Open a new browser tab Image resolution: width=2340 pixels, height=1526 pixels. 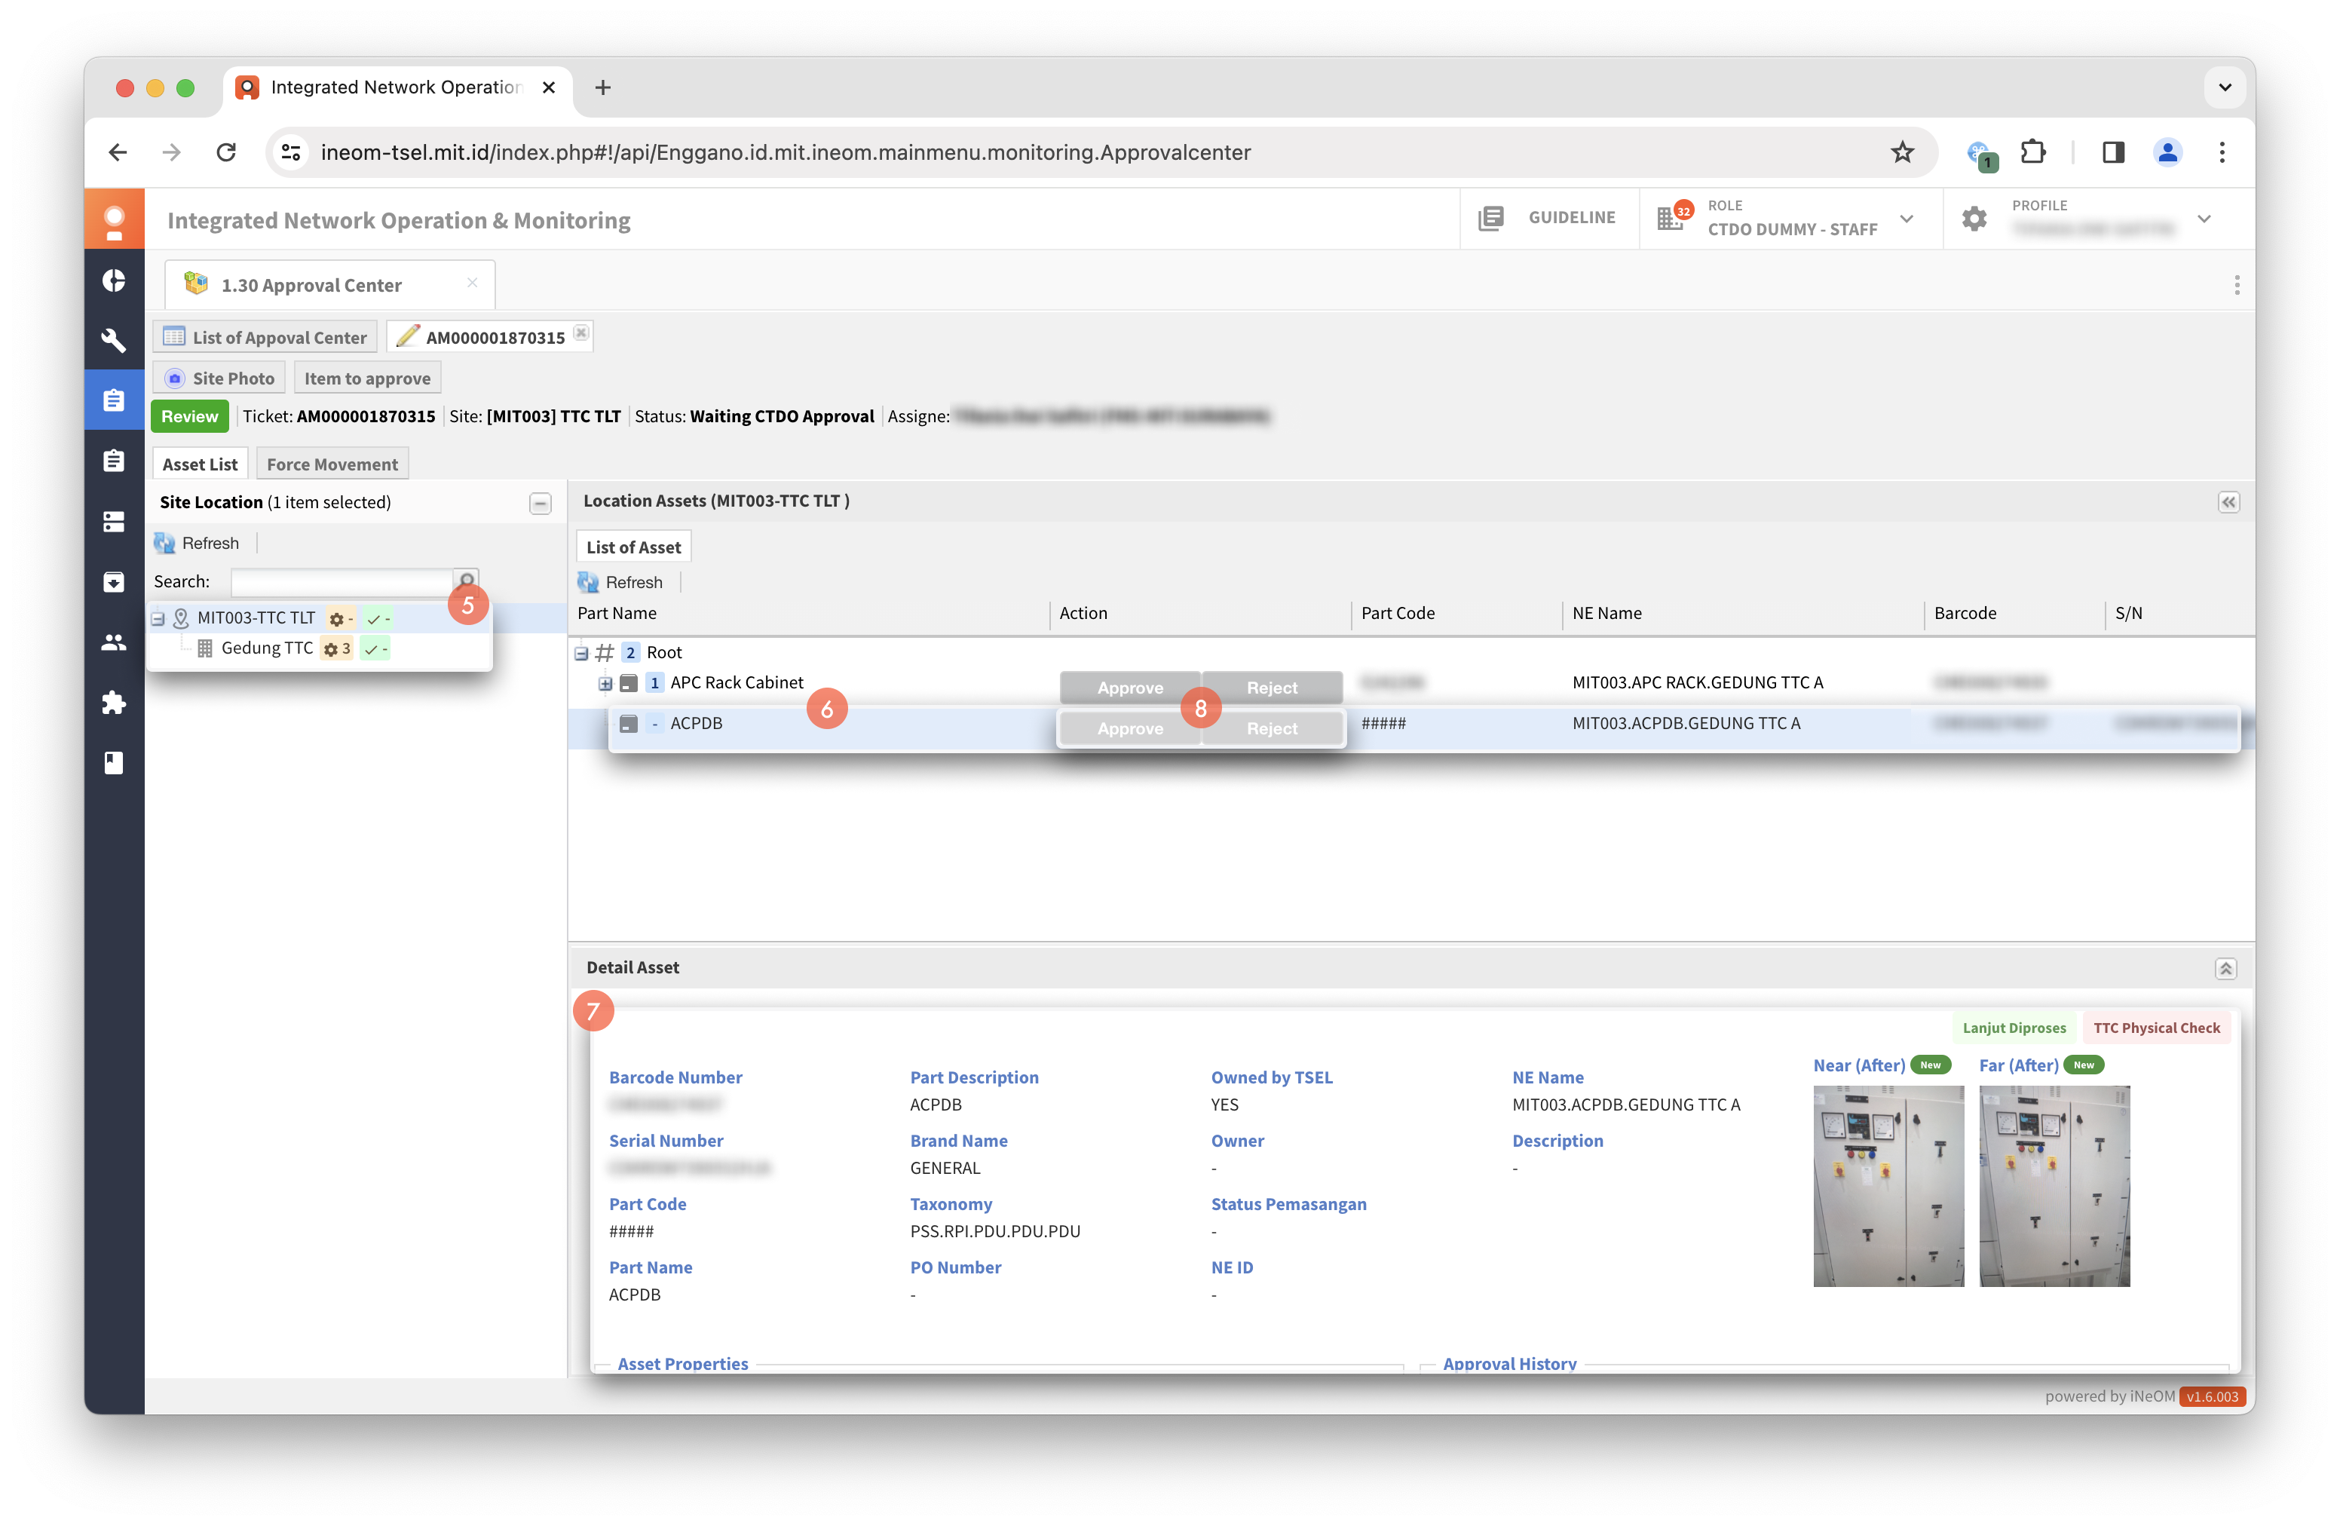click(602, 87)
